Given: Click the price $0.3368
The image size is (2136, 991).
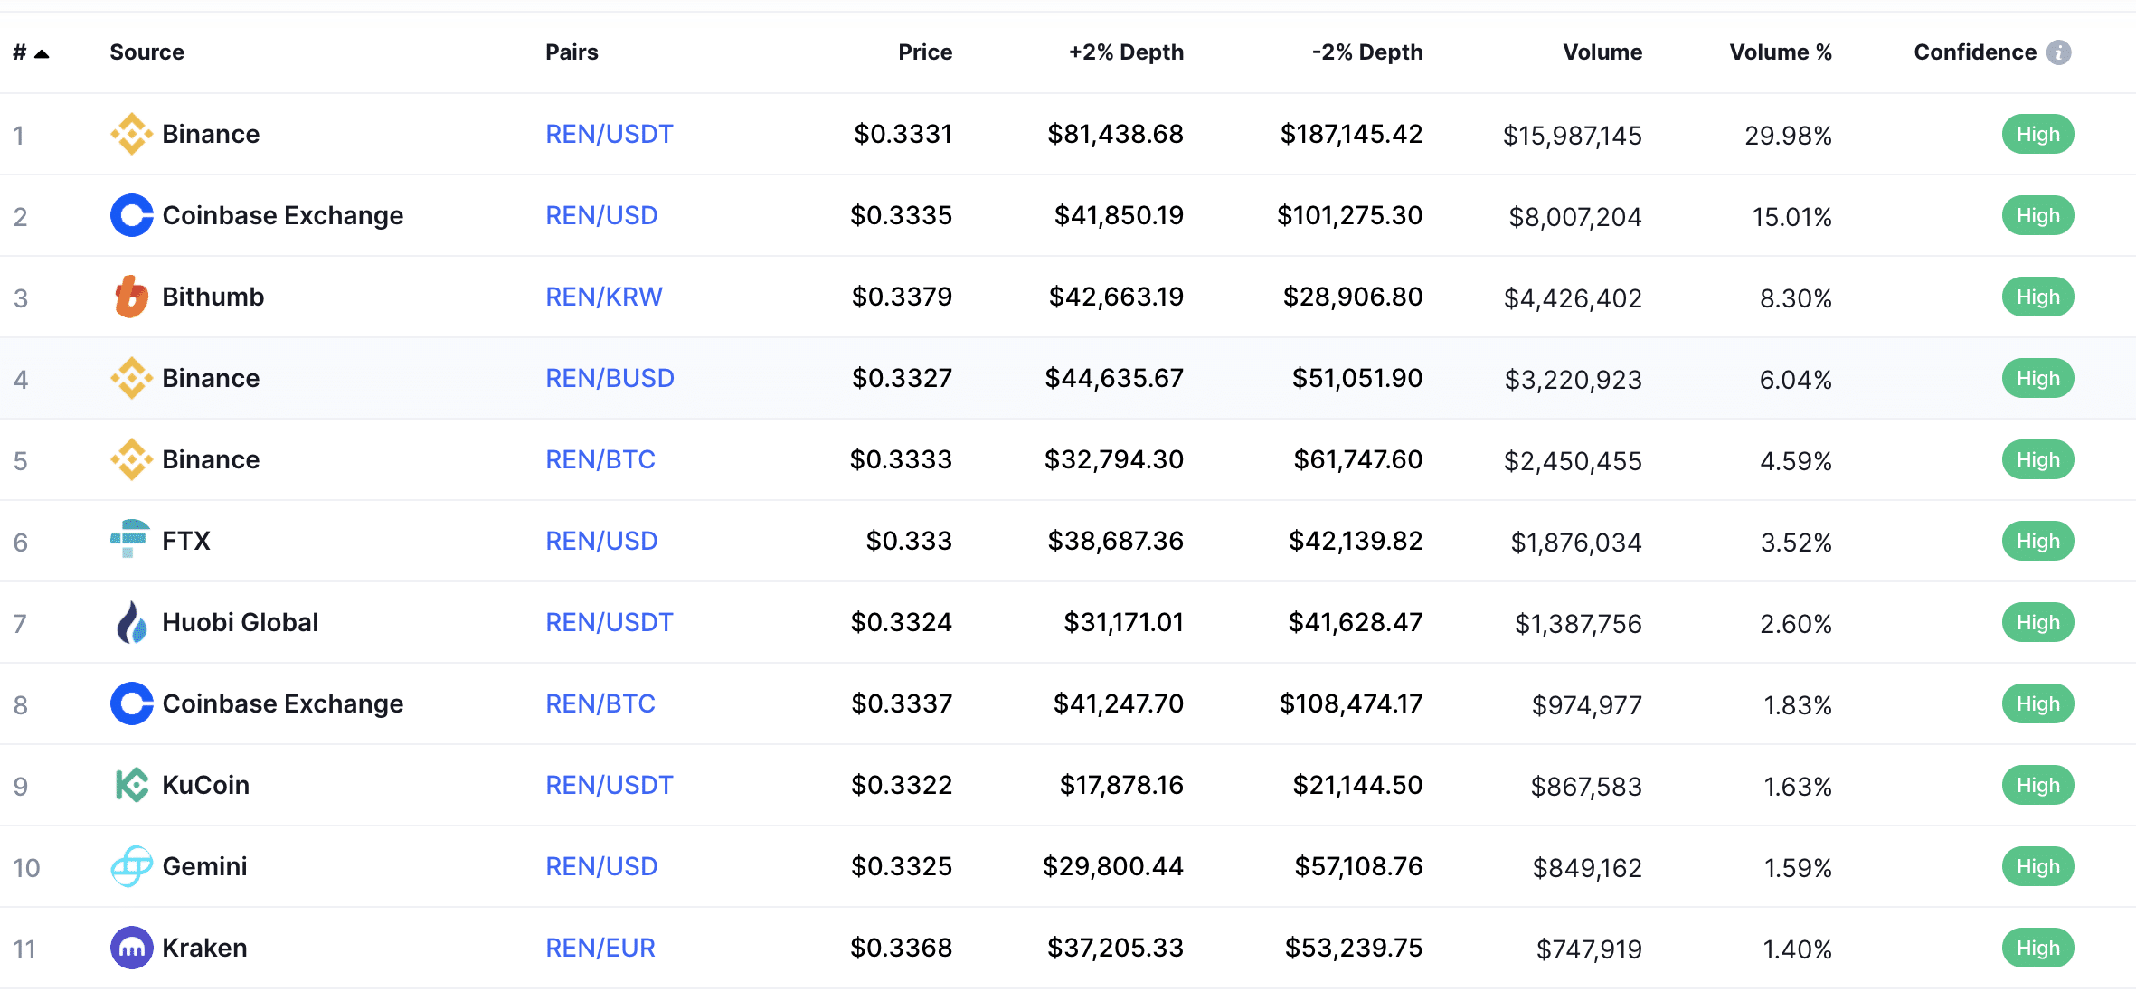Looking at the screenshot, I should tap(902, 948).
